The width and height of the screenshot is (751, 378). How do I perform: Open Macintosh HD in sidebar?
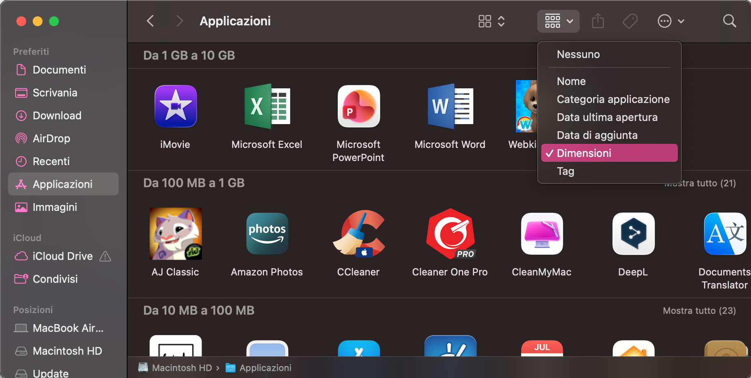(63, 351)
